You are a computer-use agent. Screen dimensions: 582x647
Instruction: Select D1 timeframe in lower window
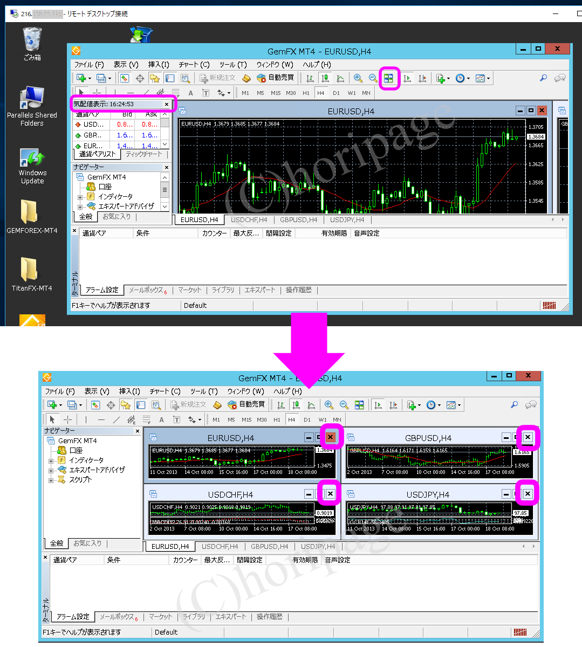pyautogui.click(x=307, y=419)
